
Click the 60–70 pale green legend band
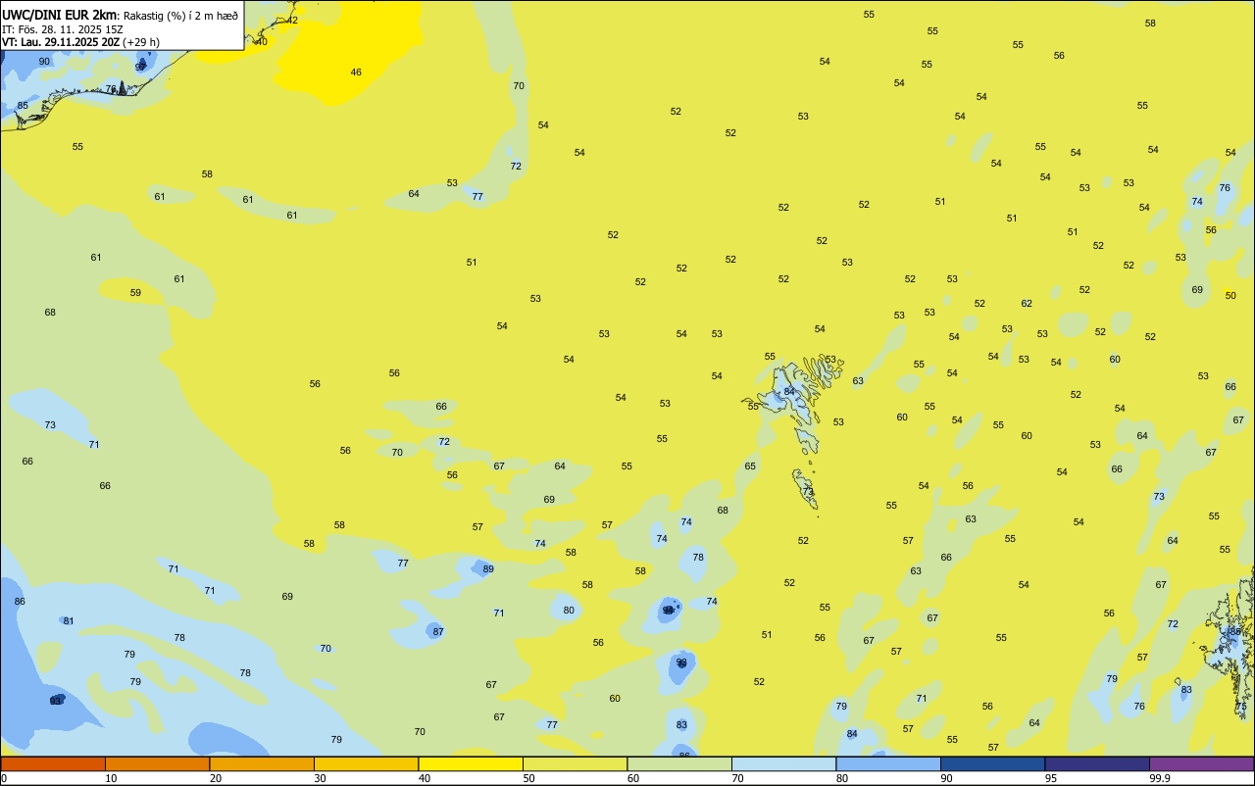pyautogui.click(x=679, y=763)
